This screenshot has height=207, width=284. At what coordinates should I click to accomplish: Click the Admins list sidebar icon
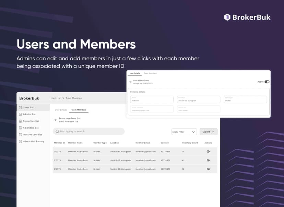(x=21, y=114)
